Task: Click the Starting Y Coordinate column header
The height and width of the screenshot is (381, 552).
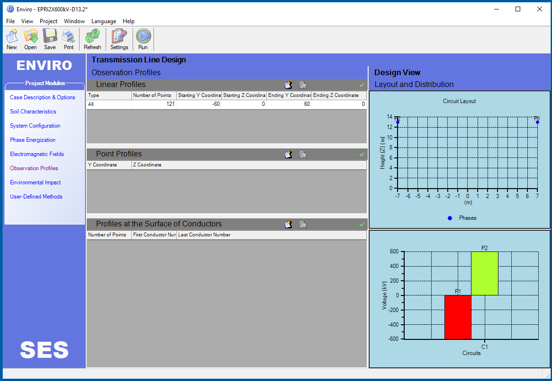Action: [x=199, y=95]
